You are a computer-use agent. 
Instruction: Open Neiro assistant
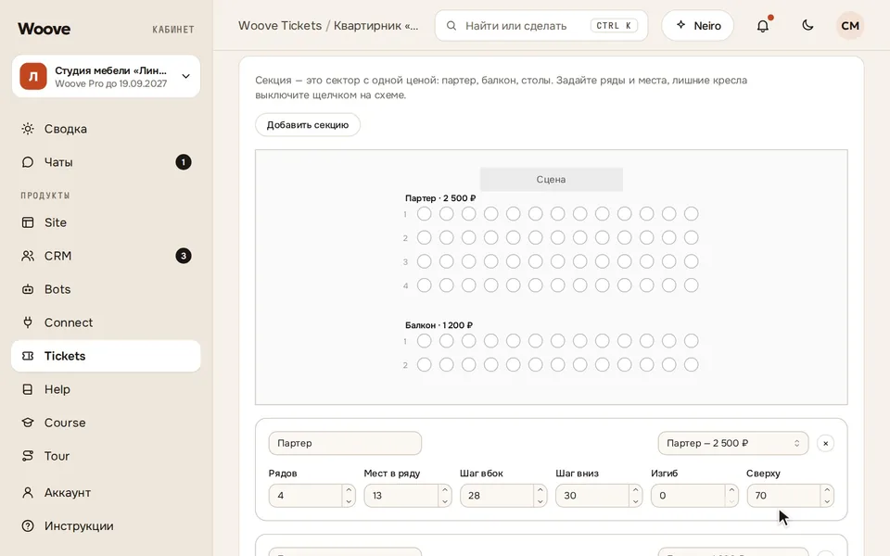coord(697,26)
